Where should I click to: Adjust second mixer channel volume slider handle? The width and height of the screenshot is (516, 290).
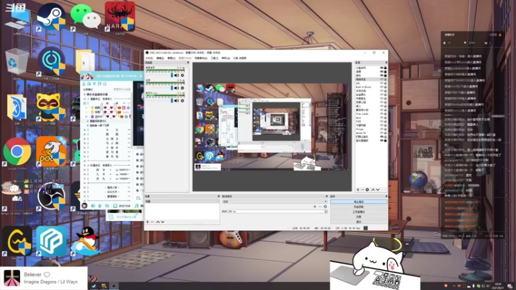[x=172, y=88]
